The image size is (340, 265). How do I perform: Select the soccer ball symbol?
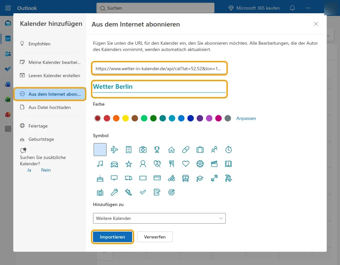(x=200, y=164)
